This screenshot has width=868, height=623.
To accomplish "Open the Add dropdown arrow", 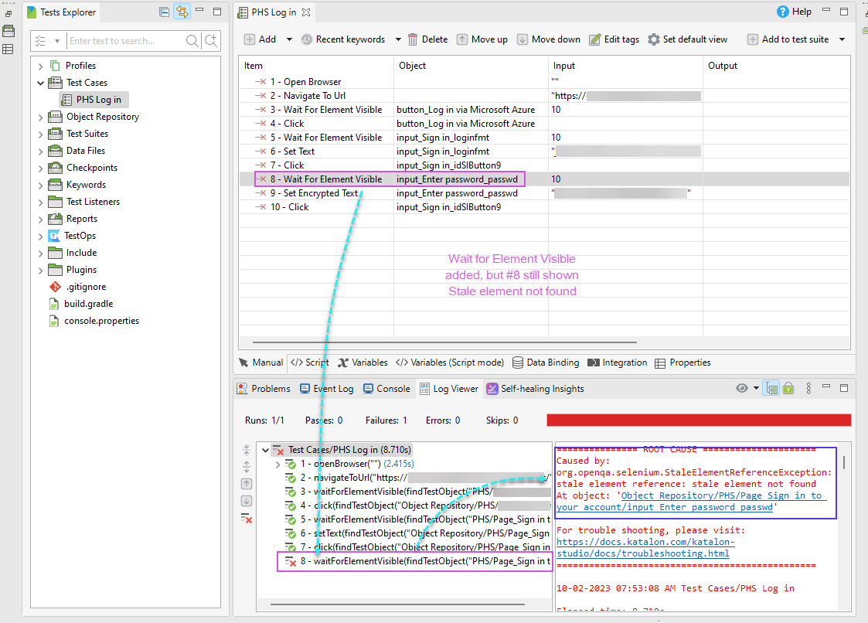I will (x=289, y=39).
